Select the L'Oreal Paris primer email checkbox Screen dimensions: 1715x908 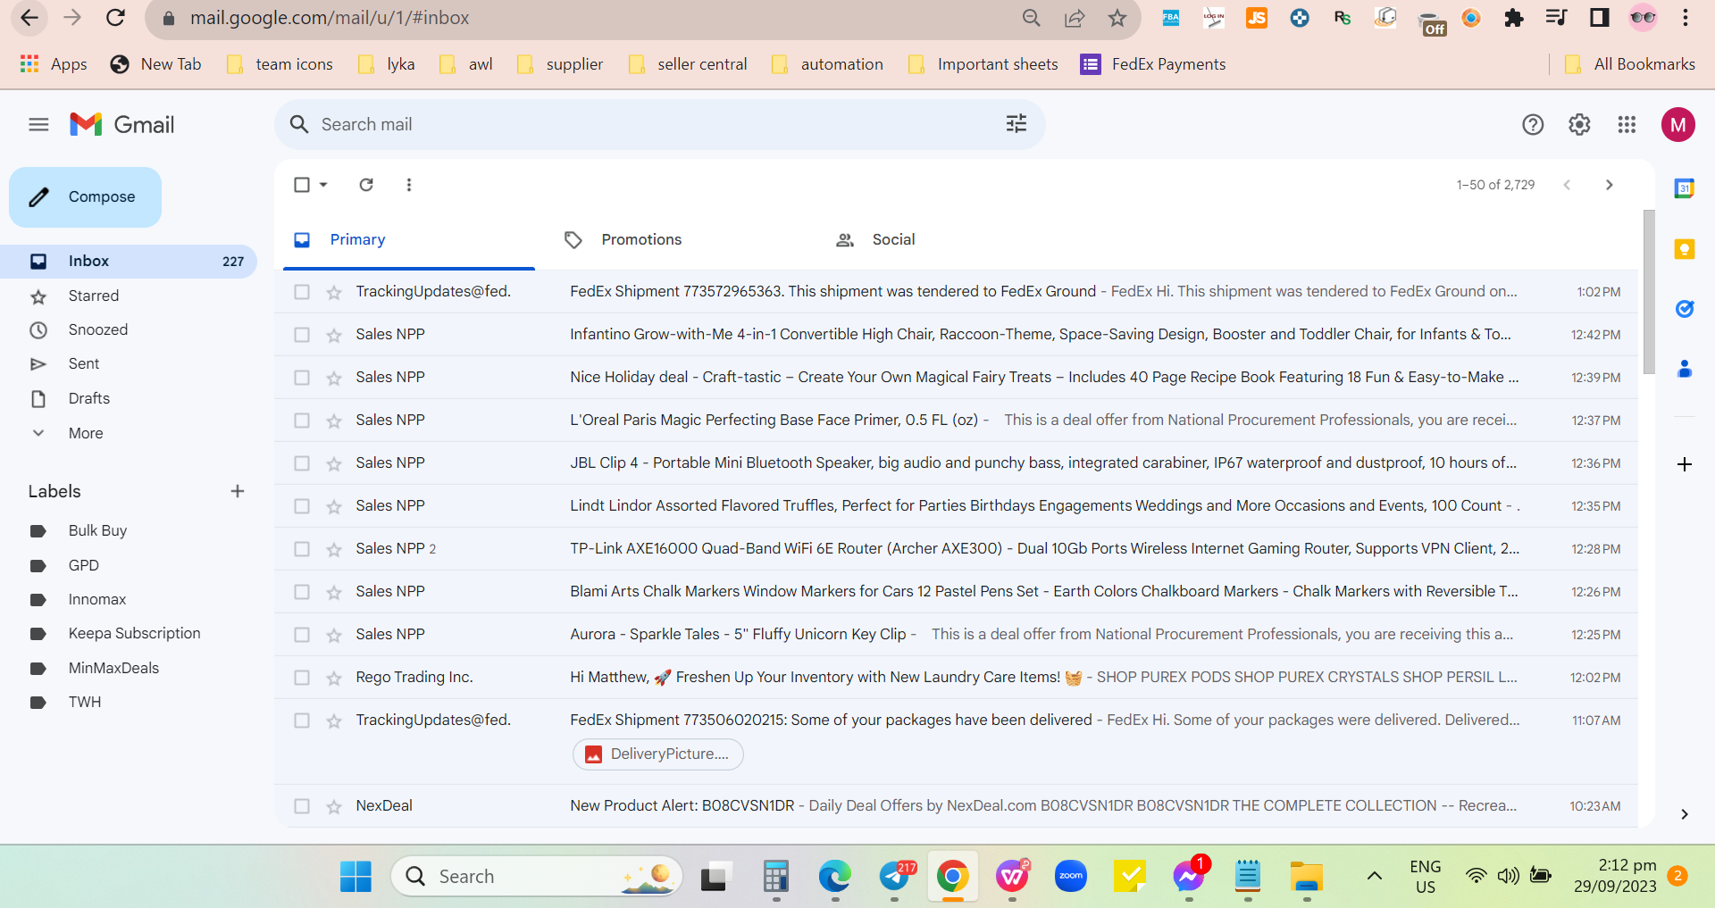pos(302,421)
